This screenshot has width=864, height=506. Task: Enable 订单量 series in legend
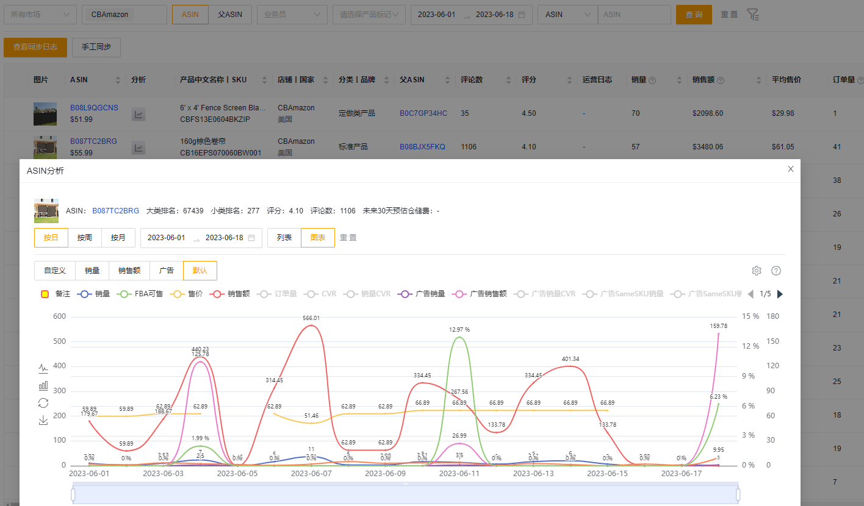tap(278, 294)
